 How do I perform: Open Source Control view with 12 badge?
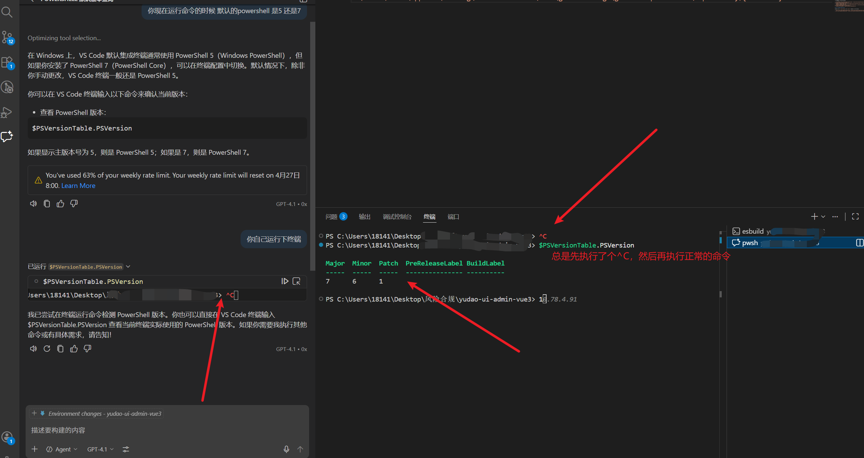point(7,37)
